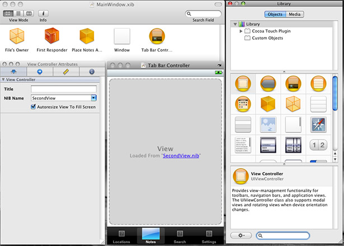Select the Segmented Control 1 2 object

tap(319, 145)
